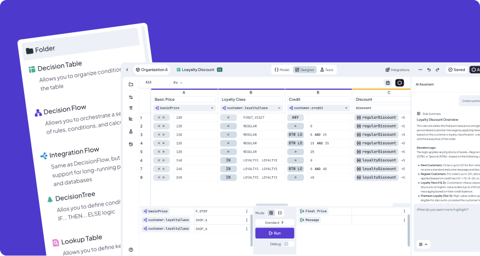
Task: Expand the customer.credit column dropdown
Action: 346,108
